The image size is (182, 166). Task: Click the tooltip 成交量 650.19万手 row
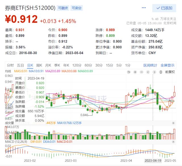click(30, 111)
